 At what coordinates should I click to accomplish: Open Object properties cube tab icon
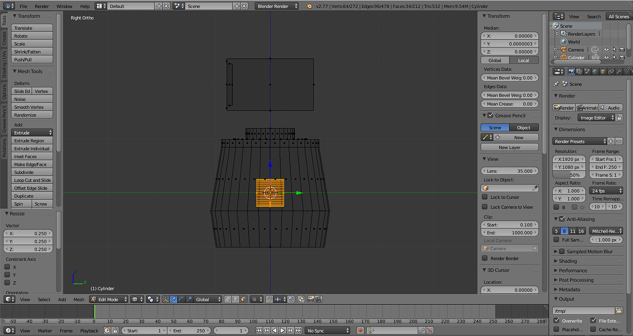pyautogui.click(x=603, y=71)
